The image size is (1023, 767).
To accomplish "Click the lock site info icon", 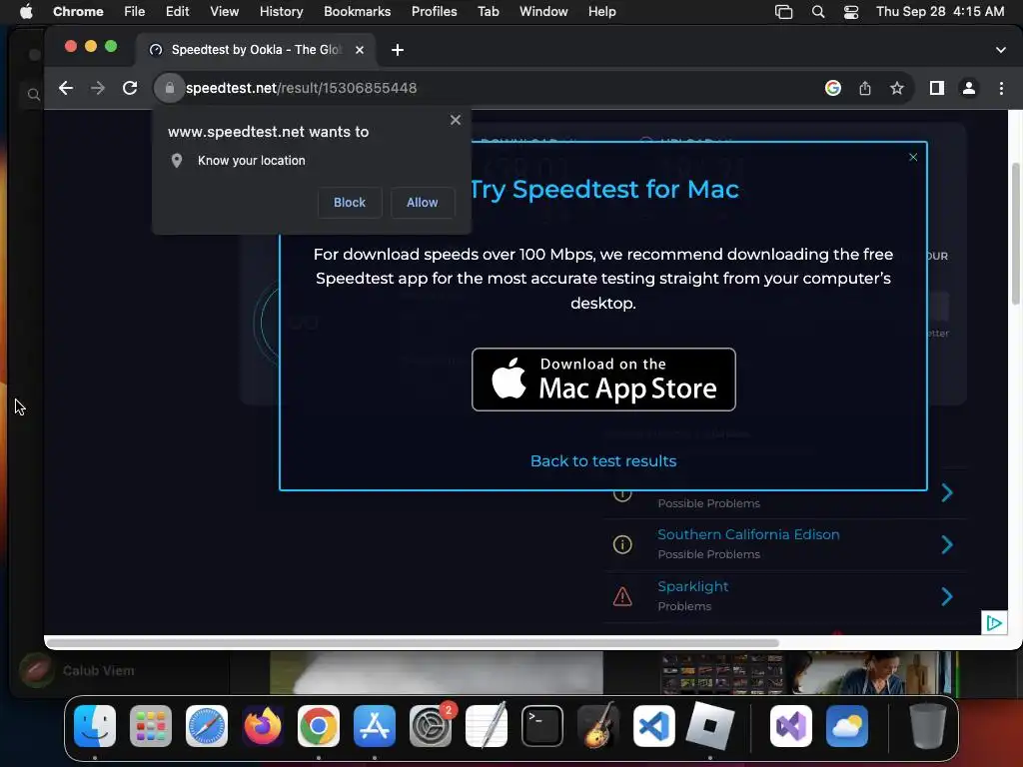I will (x=169, y=88).
